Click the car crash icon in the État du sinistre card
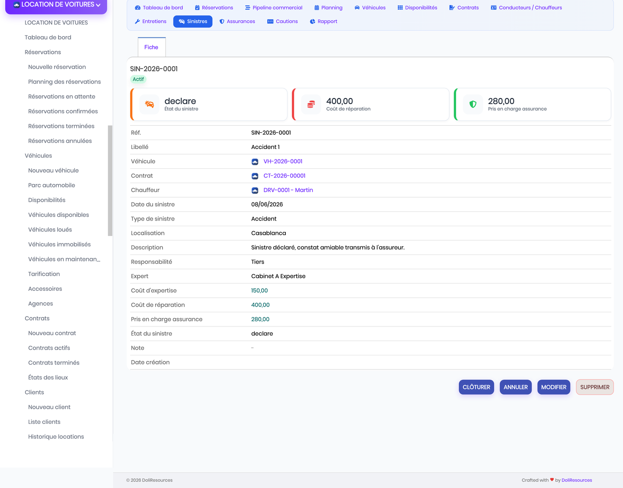This screenshot has width=623, height=488. [x=149, y=104]
